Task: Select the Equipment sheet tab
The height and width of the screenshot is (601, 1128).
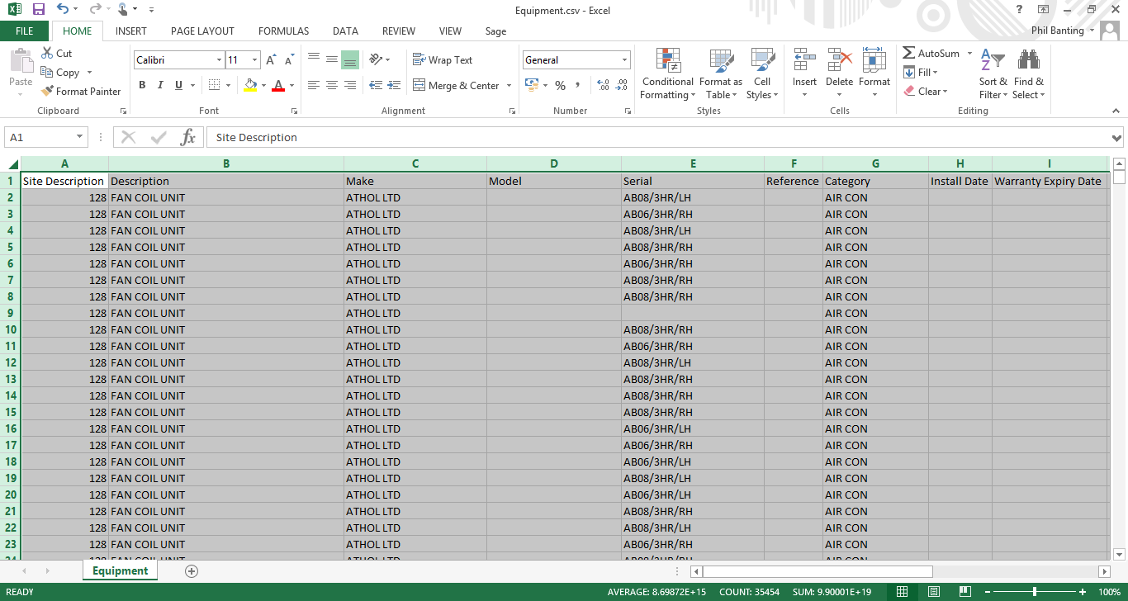Action: 120,570
